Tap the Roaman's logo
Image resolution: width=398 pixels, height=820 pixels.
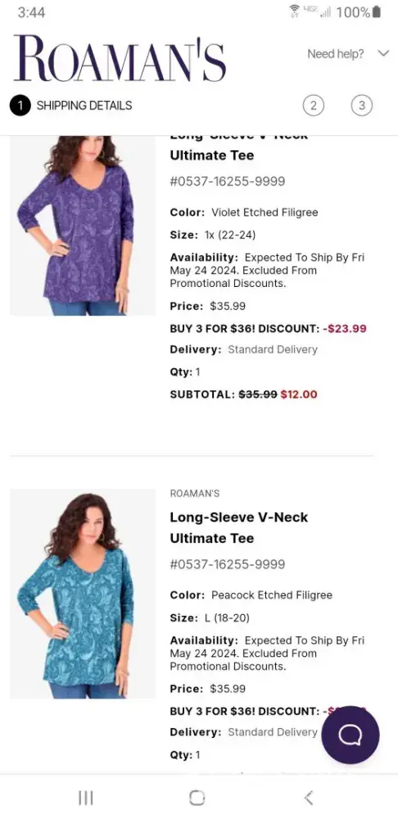pyautogui.click(x=120, y=58)
